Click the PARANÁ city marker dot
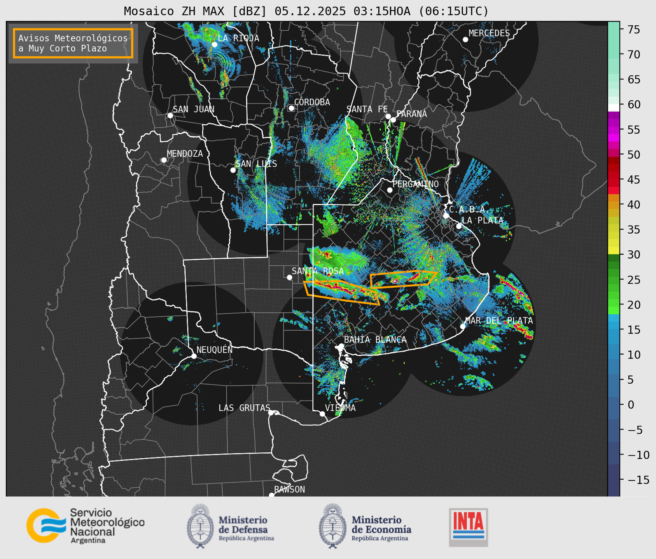Viewport: 656px width, 559px height. 393,120
